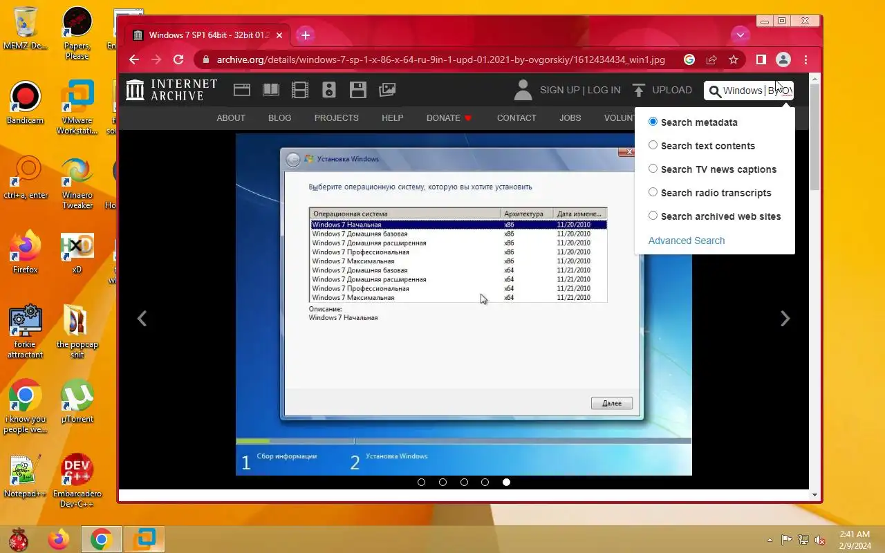Viewport: 885px width, 553px height.
Task: Open the Recycle Bin desktop icon
Action: click(25, 29)
